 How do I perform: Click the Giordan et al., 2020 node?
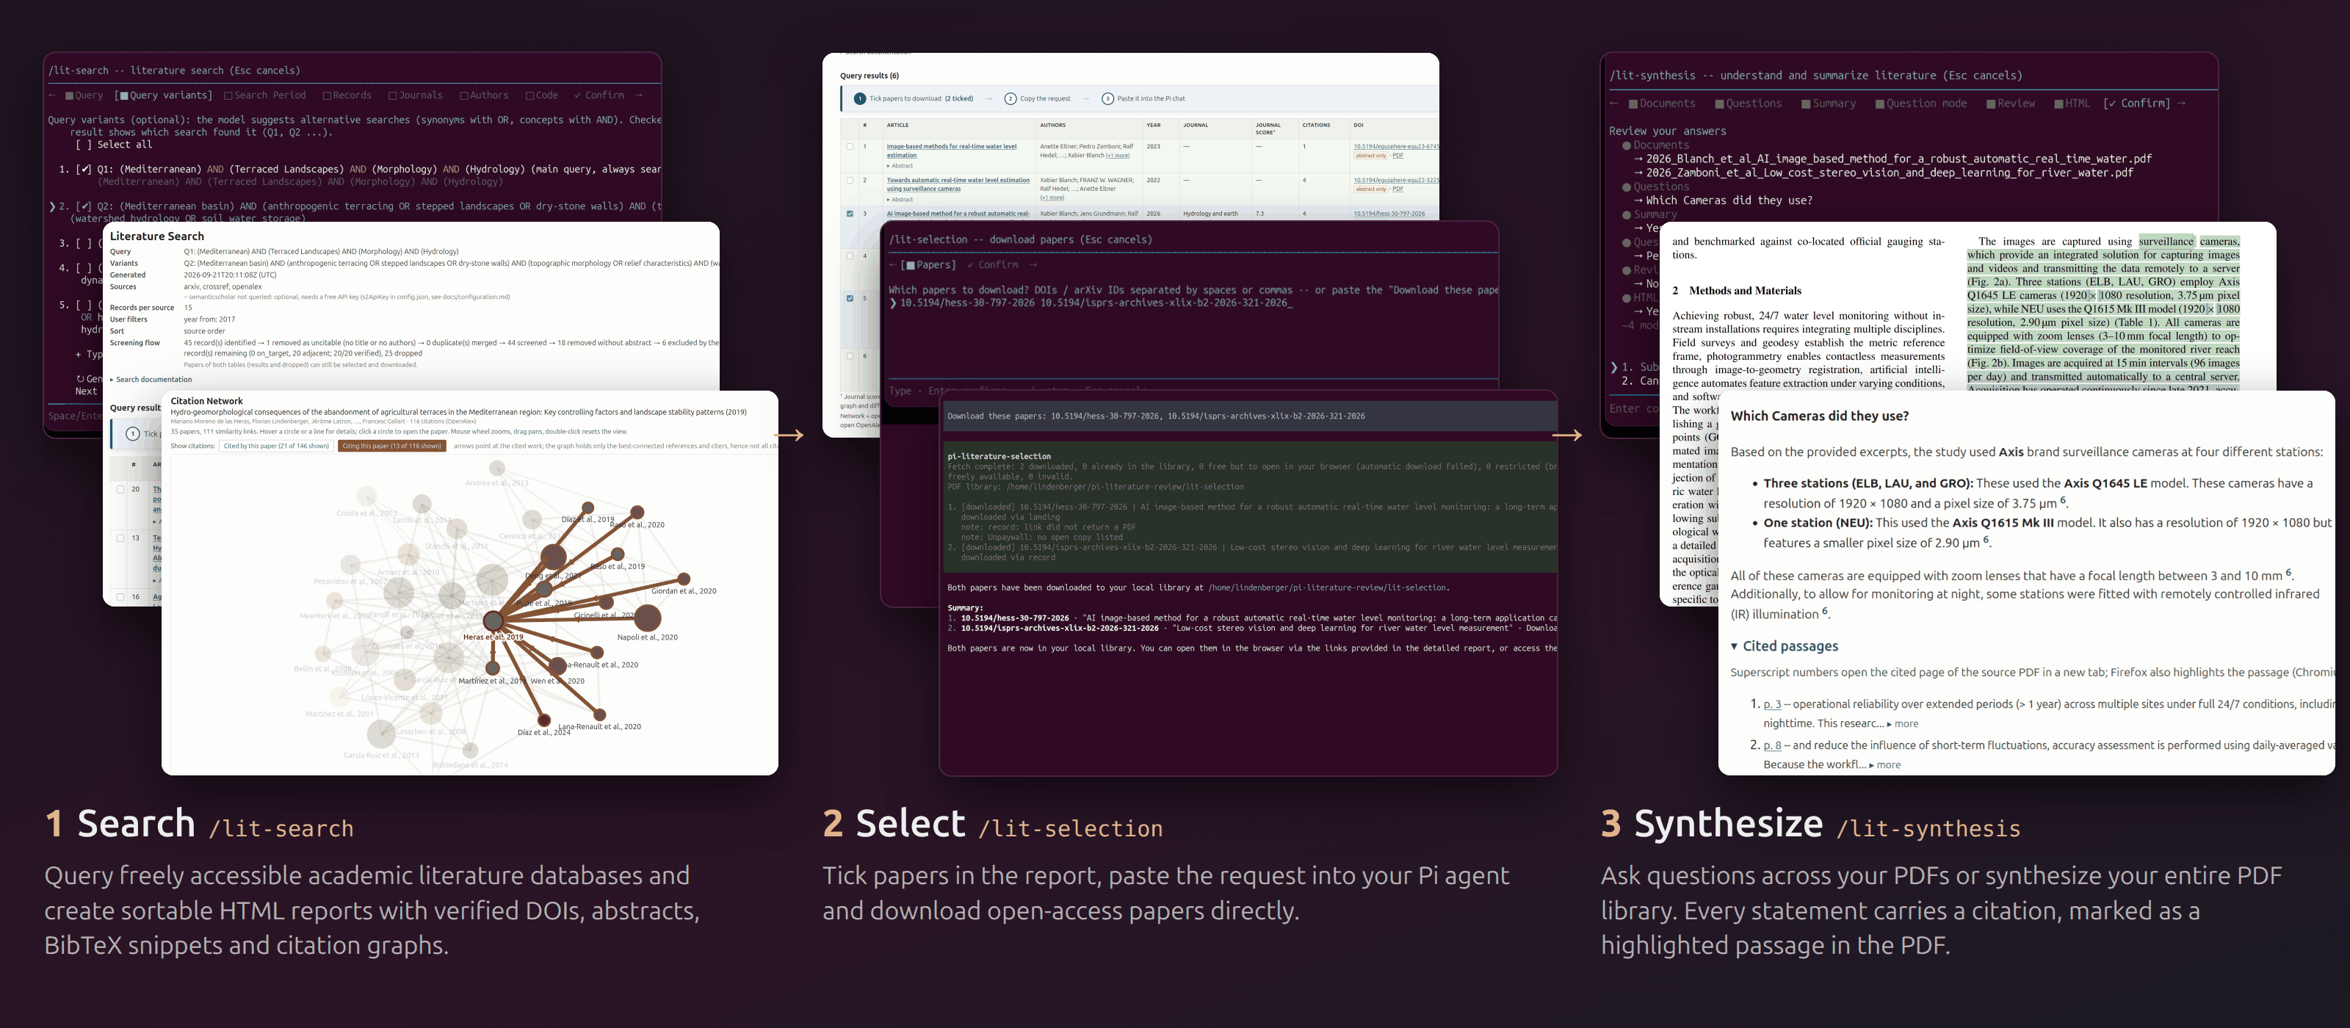[683, 579]
